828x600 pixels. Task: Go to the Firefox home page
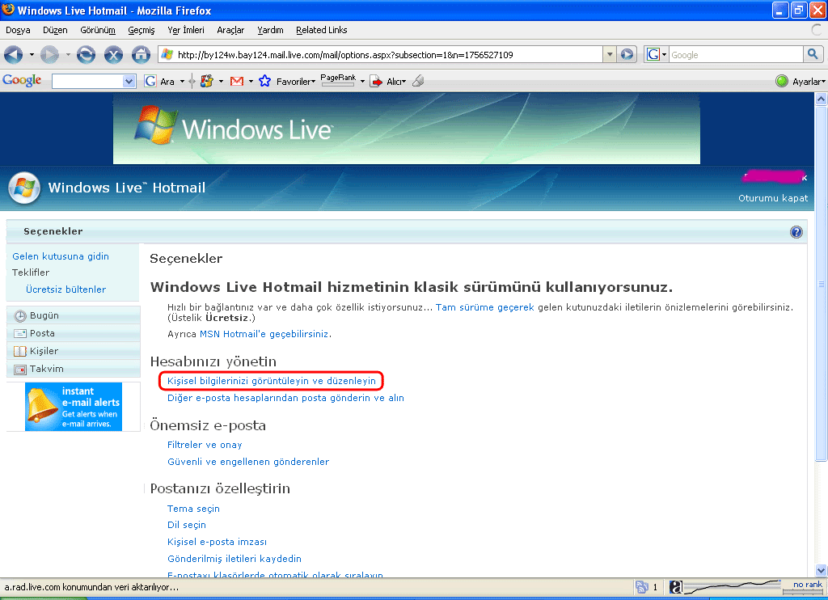click(x=141, y=54)
